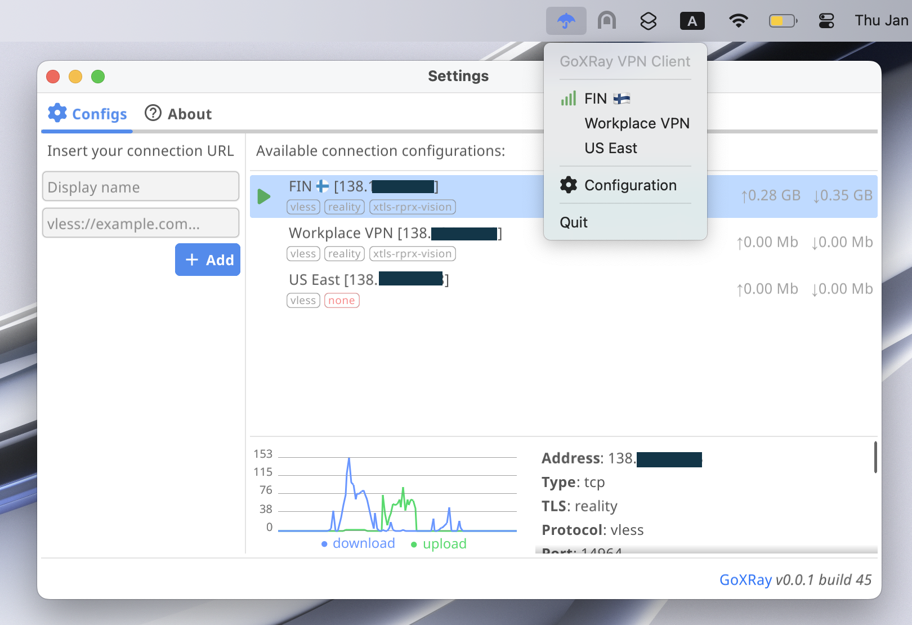Viewport: 912px width, 625px height.
Task: Click the Add button
Action: point(208,260)
